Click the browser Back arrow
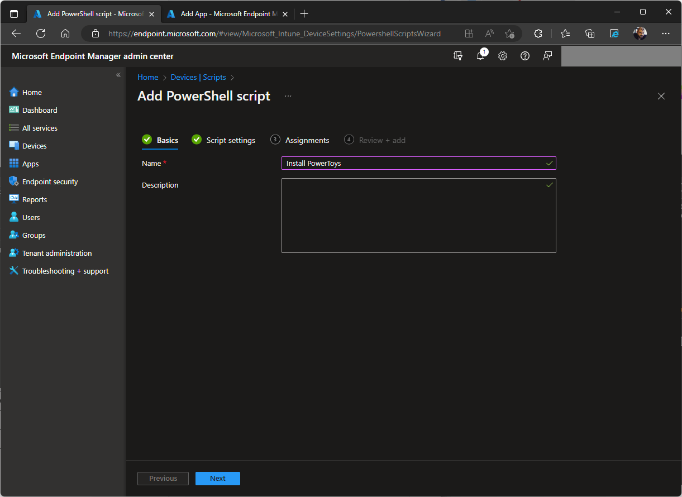The width and height of the screenshot is (682, 497). pos(16,34)
